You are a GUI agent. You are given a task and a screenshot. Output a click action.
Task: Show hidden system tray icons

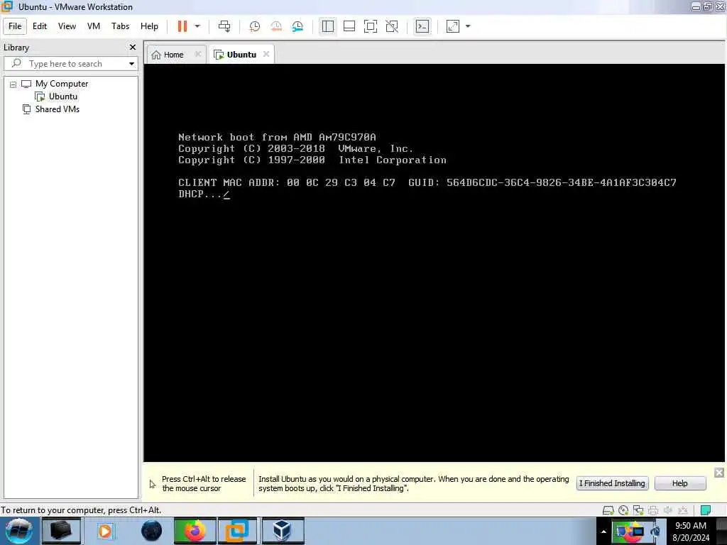(x=603, y=532)
